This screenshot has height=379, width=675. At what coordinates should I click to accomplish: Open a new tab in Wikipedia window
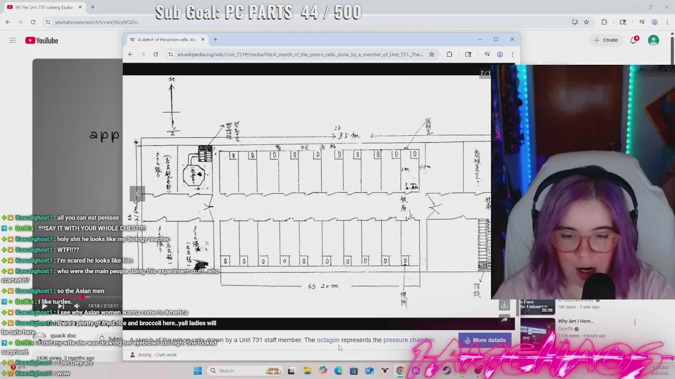tap(215, 39)
